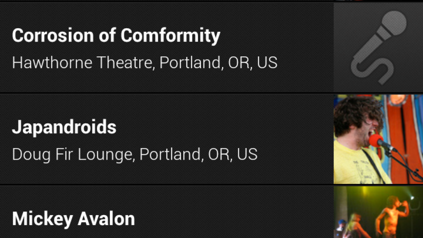Tap the gray microphone placeholder icon
Image resolution: width=423 pixels, height=238 pixels.
[378, 48]
